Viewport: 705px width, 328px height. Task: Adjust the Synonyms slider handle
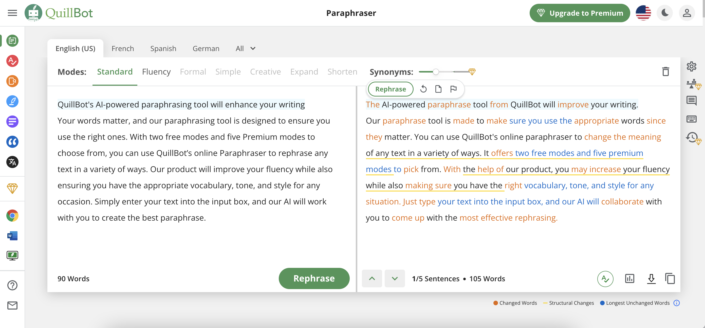point(436,72)
